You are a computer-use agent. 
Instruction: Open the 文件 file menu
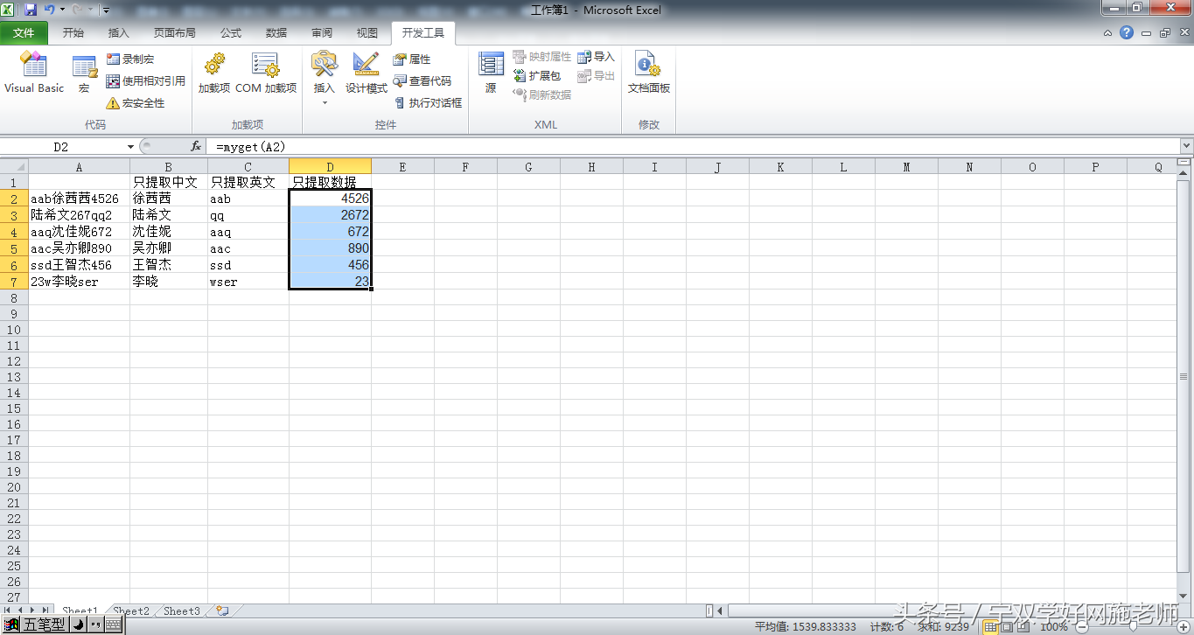coord(24,33)
